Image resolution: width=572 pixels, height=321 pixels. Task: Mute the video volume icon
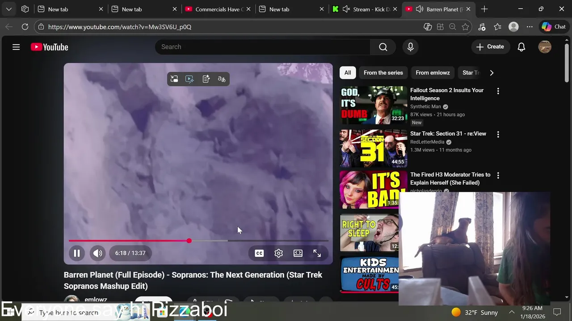pos(97,253)
